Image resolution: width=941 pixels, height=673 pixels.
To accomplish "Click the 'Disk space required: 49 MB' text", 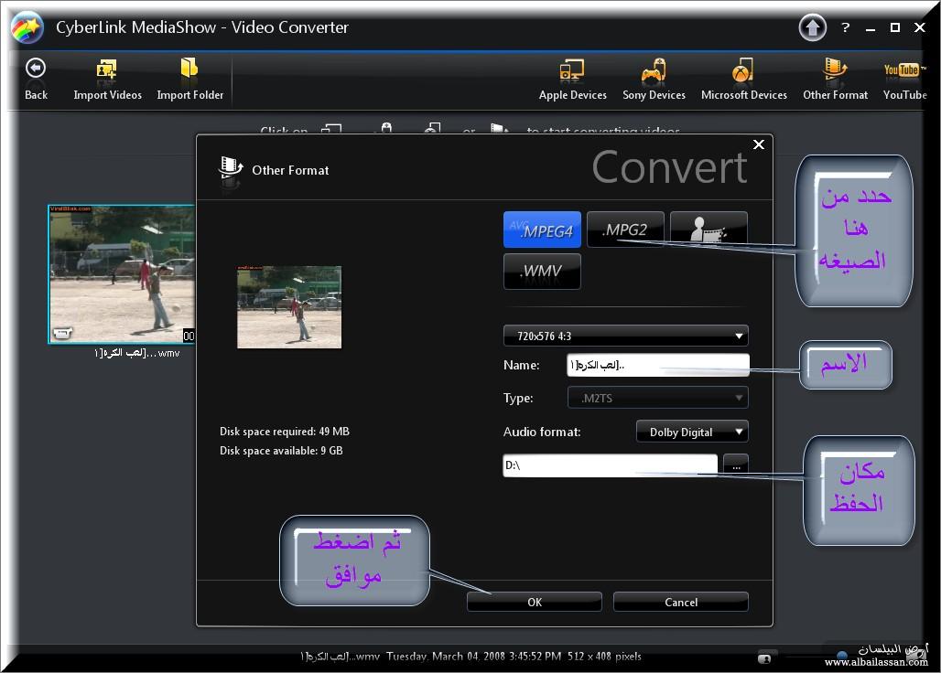I will click(285, 432).
